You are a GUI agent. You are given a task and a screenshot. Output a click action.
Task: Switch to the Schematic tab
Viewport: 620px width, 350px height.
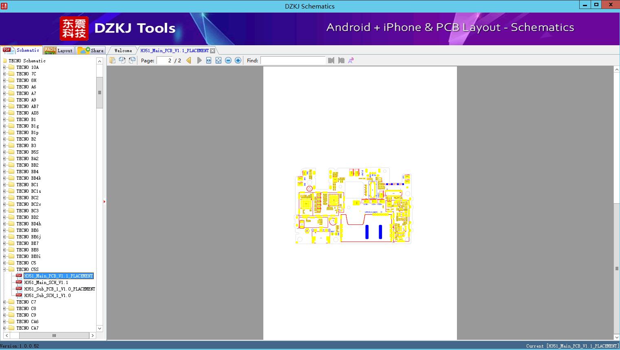tap(21, 50)
